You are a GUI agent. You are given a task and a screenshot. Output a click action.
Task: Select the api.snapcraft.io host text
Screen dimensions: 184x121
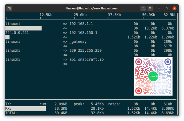click(86, 60)
